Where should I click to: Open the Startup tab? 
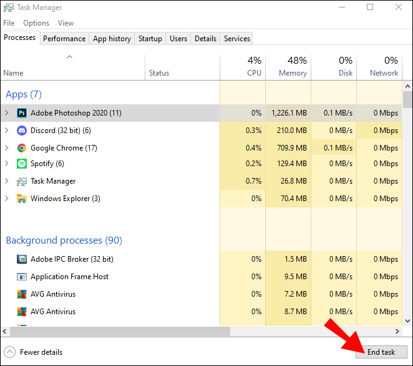150,39
